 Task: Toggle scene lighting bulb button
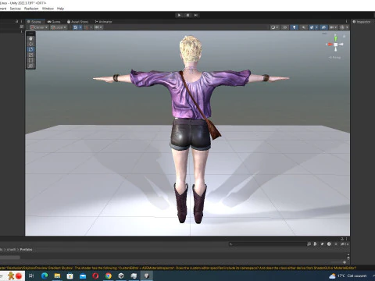point(294,27)
